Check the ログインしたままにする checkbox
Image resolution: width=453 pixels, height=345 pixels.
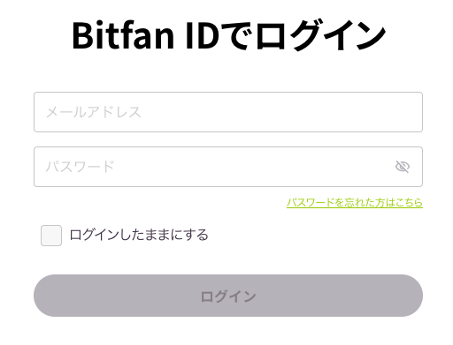point(51,236)
